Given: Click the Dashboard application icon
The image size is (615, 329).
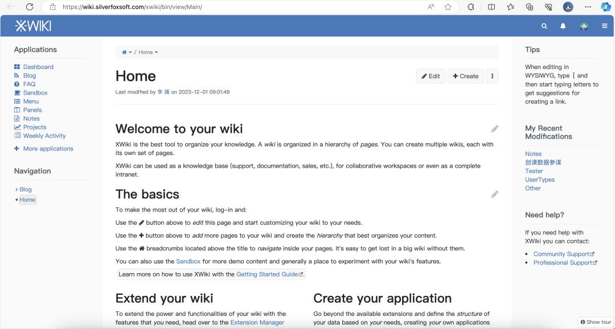Looking at the screenshot, I should point(17,67).
